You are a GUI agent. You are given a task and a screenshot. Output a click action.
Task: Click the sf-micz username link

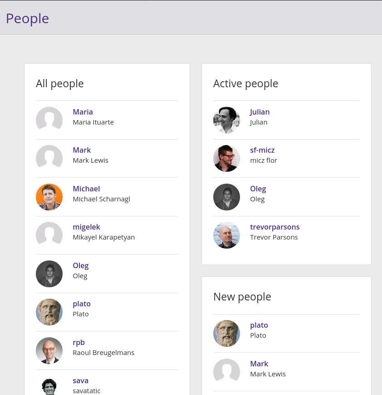point(262,150)
